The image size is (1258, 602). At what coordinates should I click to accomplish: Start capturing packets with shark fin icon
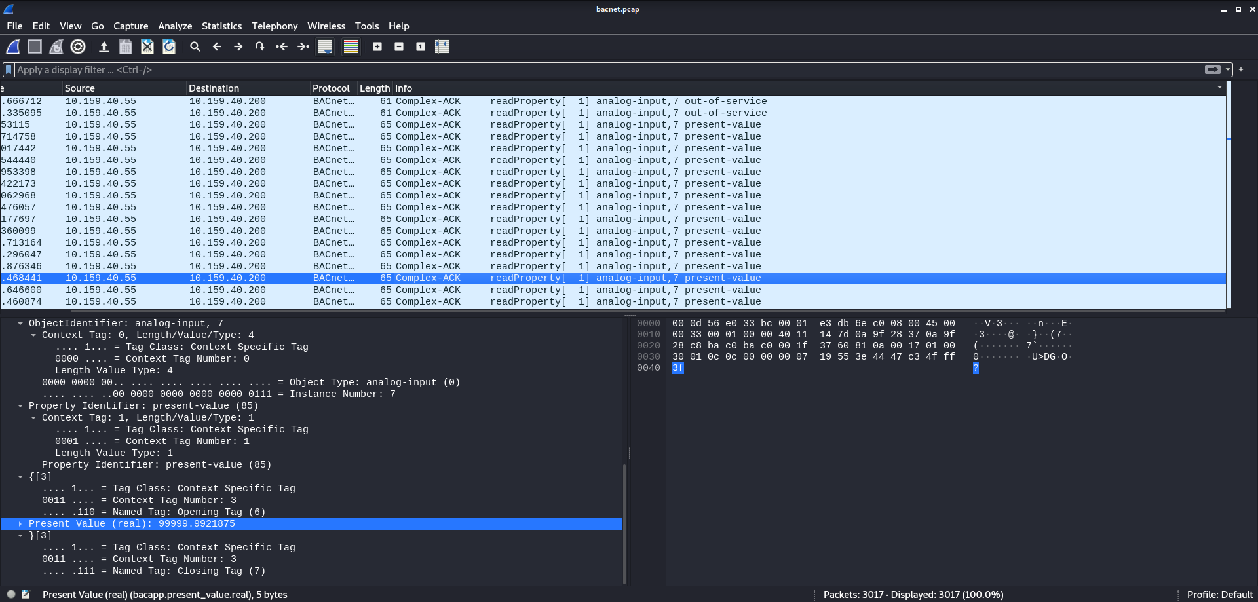coord(13,47)
